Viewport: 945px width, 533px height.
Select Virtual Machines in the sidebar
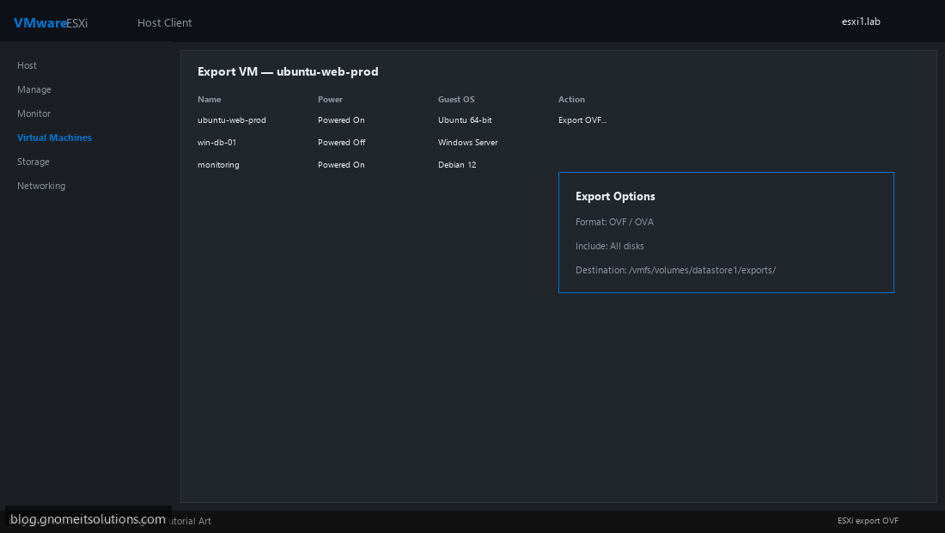tap(54, 138)
